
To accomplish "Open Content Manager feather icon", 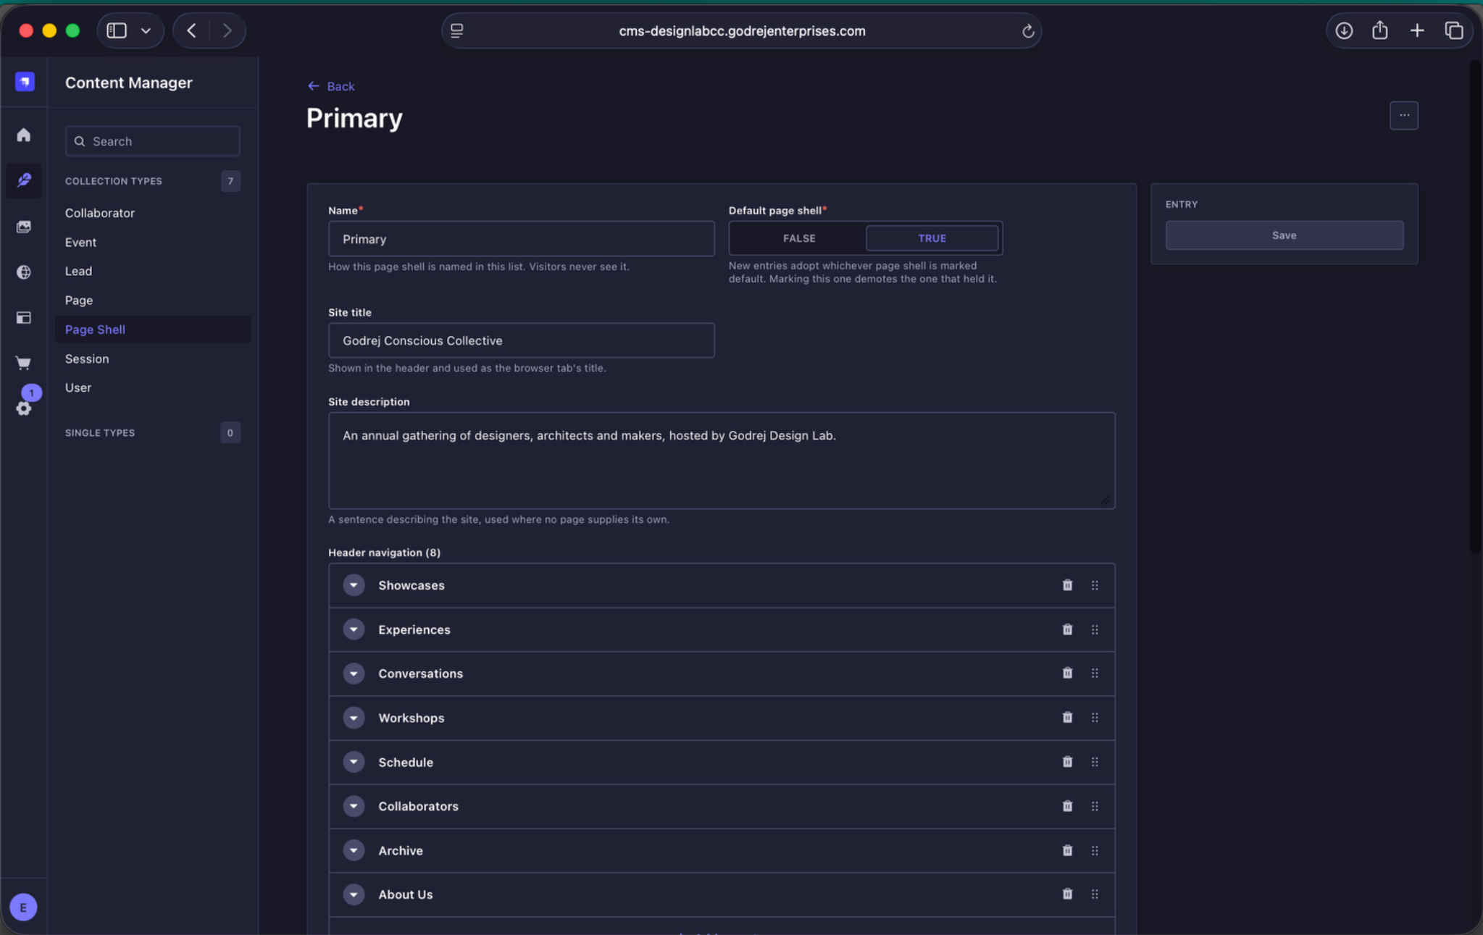I will pos(24,180).
